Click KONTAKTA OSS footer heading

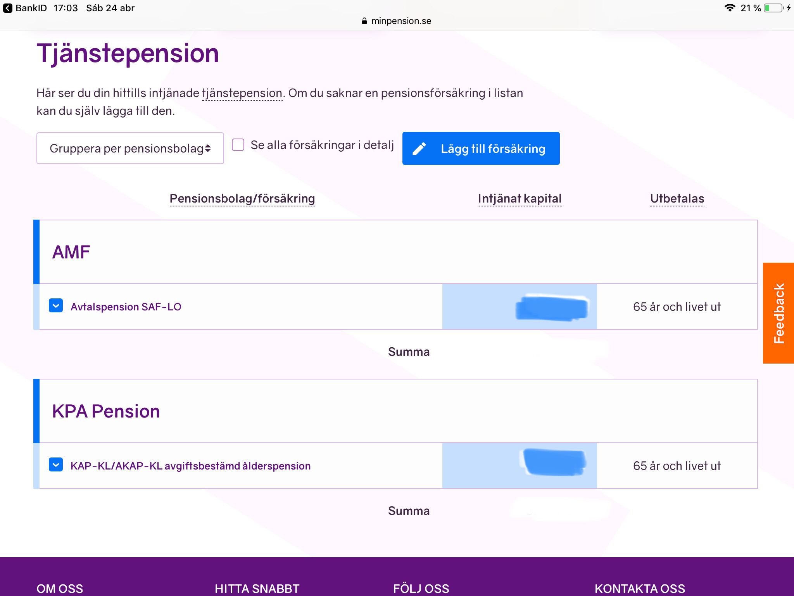tap(640, 588)
